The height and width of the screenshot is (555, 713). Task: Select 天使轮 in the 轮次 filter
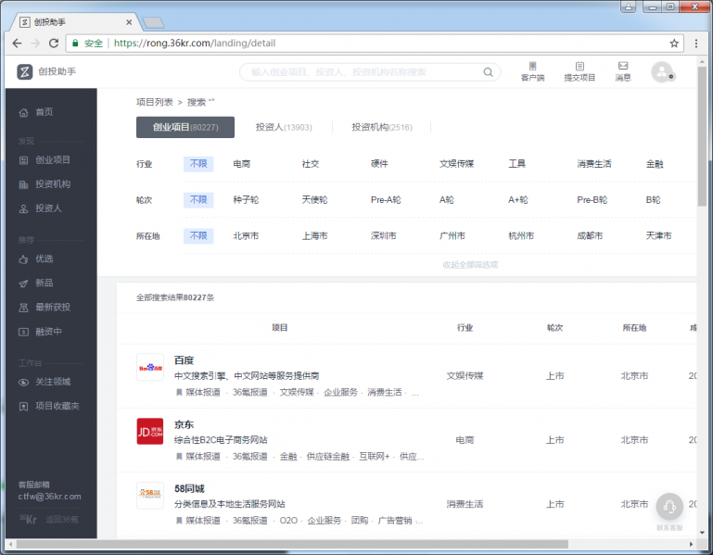click(x=315, y=200)
